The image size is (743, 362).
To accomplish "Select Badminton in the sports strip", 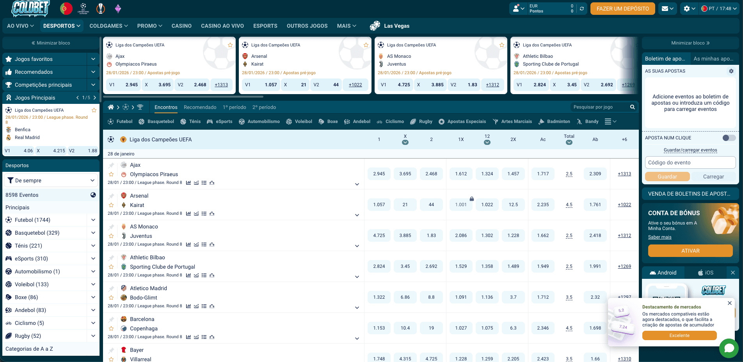I will tap(554, 121).
